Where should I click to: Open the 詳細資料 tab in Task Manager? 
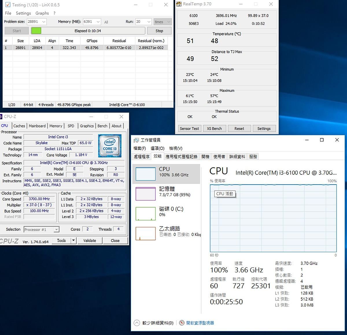237,157
